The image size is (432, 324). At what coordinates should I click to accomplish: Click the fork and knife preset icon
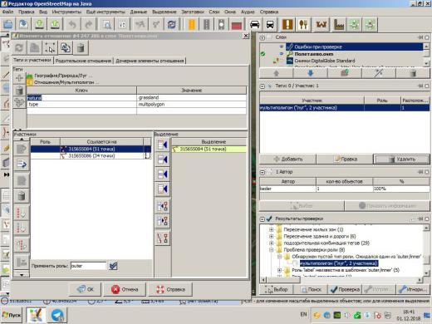303,25
